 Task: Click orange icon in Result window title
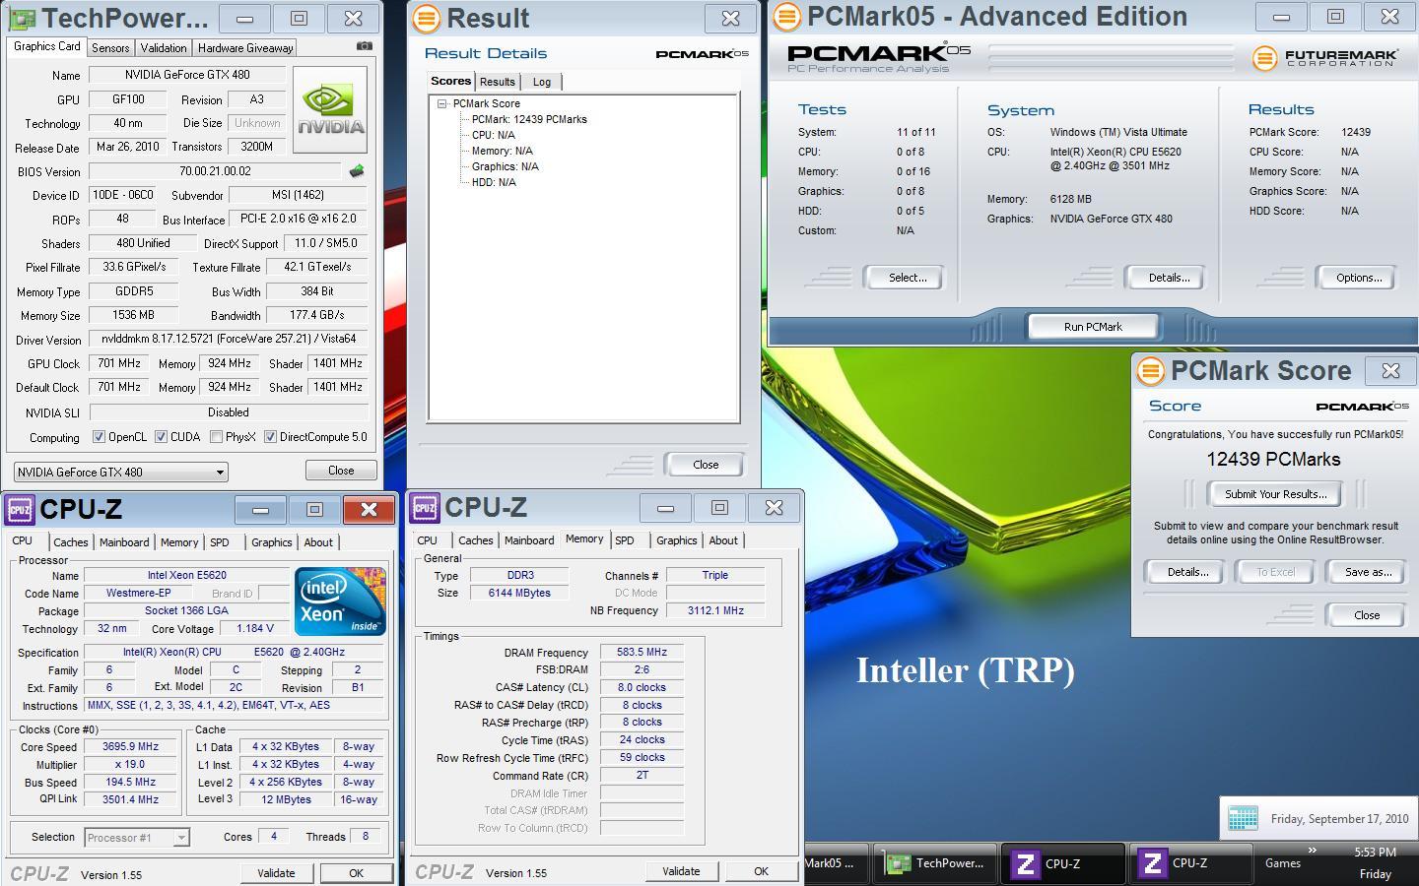(426, 18)
